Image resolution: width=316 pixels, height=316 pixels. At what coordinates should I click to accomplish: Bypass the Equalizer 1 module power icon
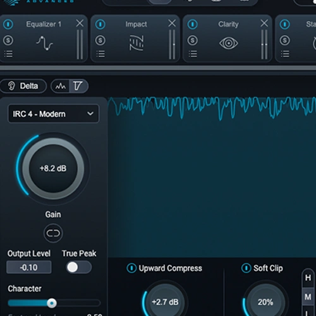click(8, 24)
